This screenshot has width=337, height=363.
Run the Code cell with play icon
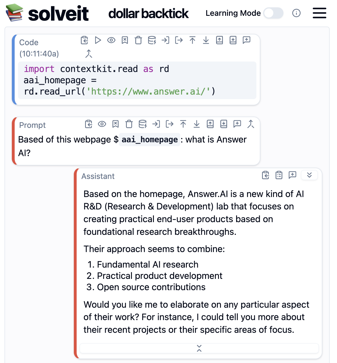click(x=98, y=40)
